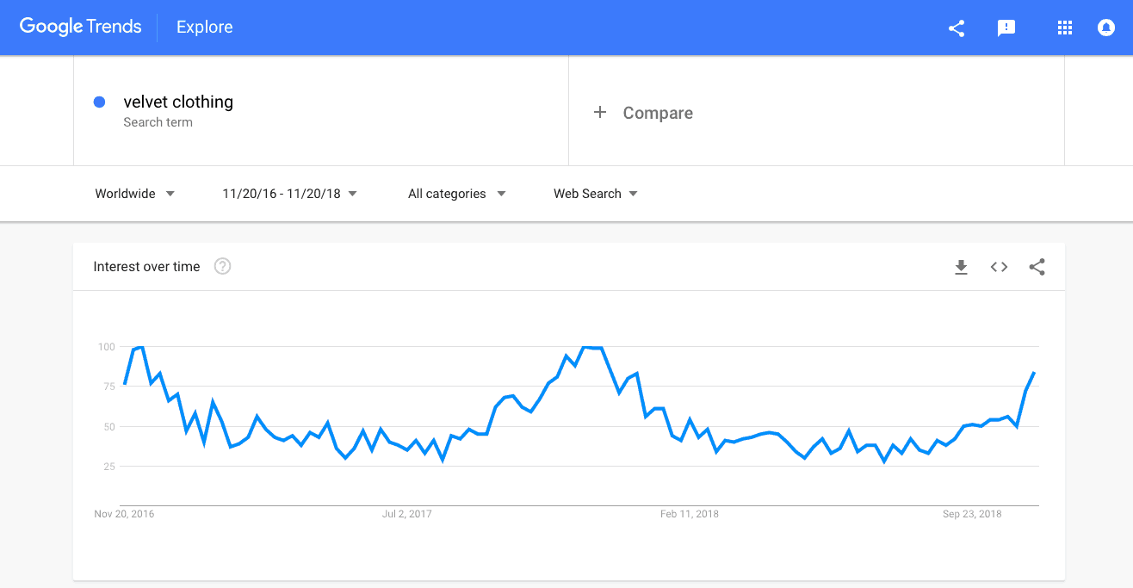Expand the Worldwide region dropdown
Screen dimensions: 1133x588
tap(135, 194)
